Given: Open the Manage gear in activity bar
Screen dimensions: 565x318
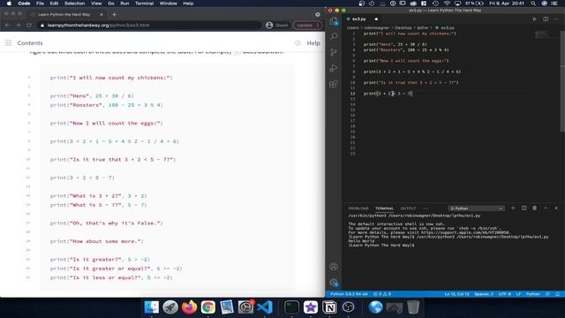Looking at the screenshot, I should point(334,283).
